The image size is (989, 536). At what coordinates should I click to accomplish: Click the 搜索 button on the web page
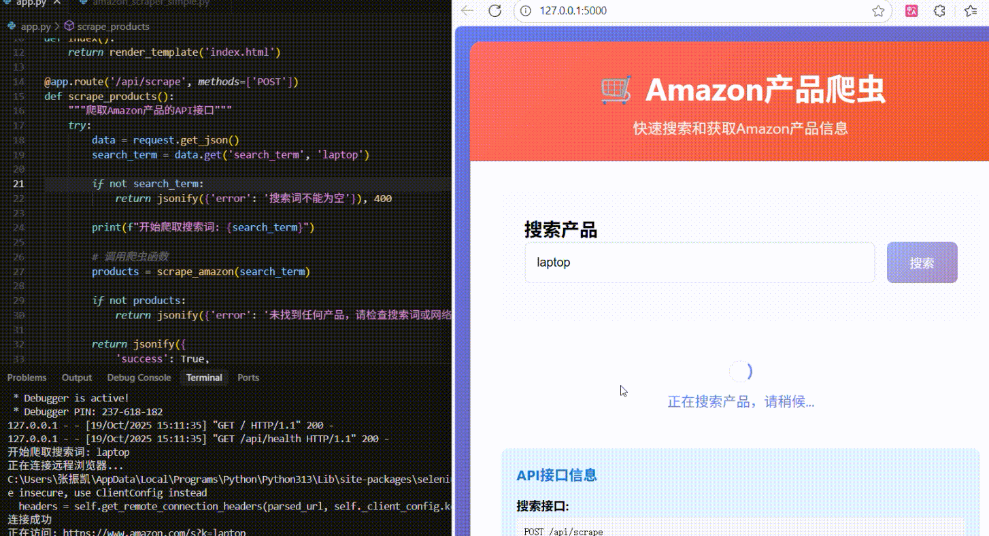point(922,263)
